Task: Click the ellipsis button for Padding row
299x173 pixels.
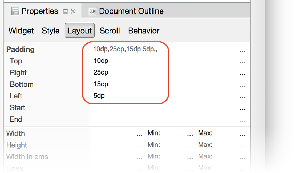Action: 242,50
